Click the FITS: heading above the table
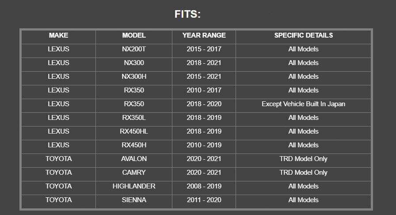 [x=187, y=14]
